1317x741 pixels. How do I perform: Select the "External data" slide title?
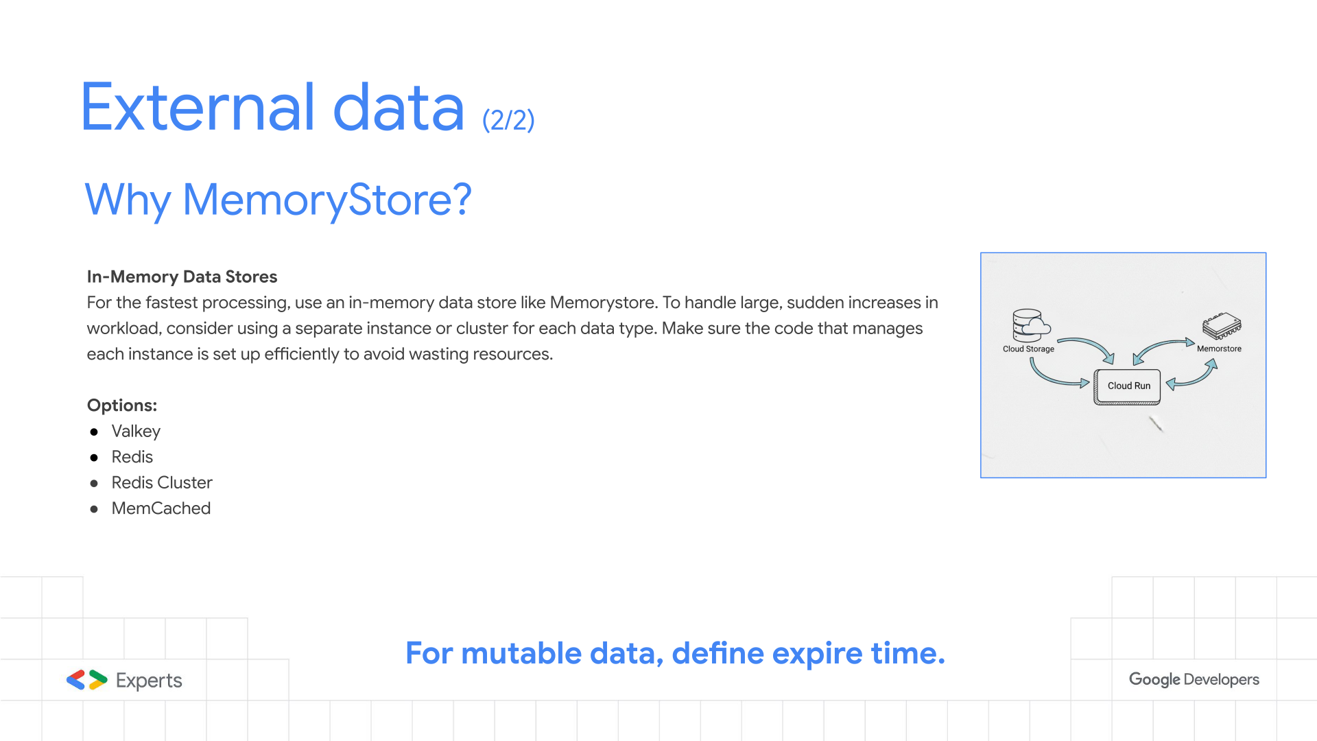272,108
